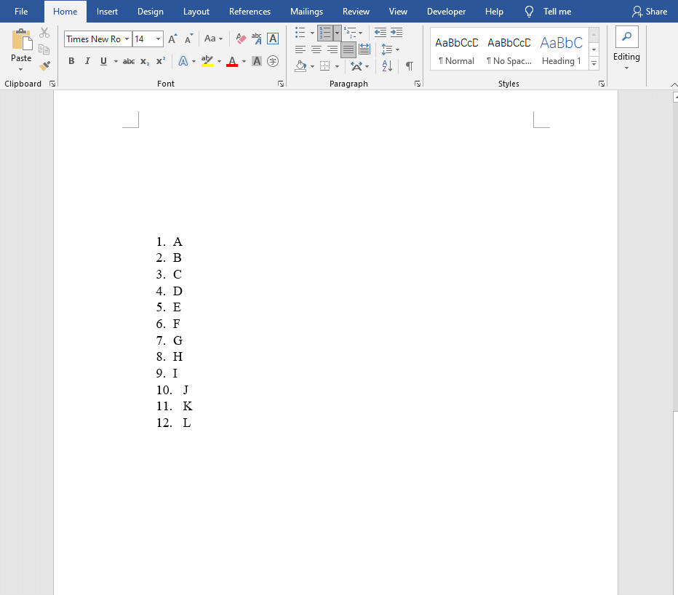
Task: Apply the No Spacing style
Action: [509, 49]
